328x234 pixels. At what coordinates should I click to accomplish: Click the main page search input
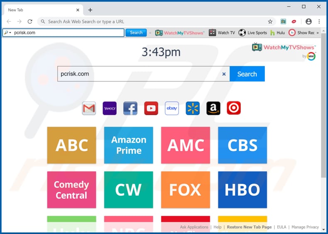coord(144,74)
